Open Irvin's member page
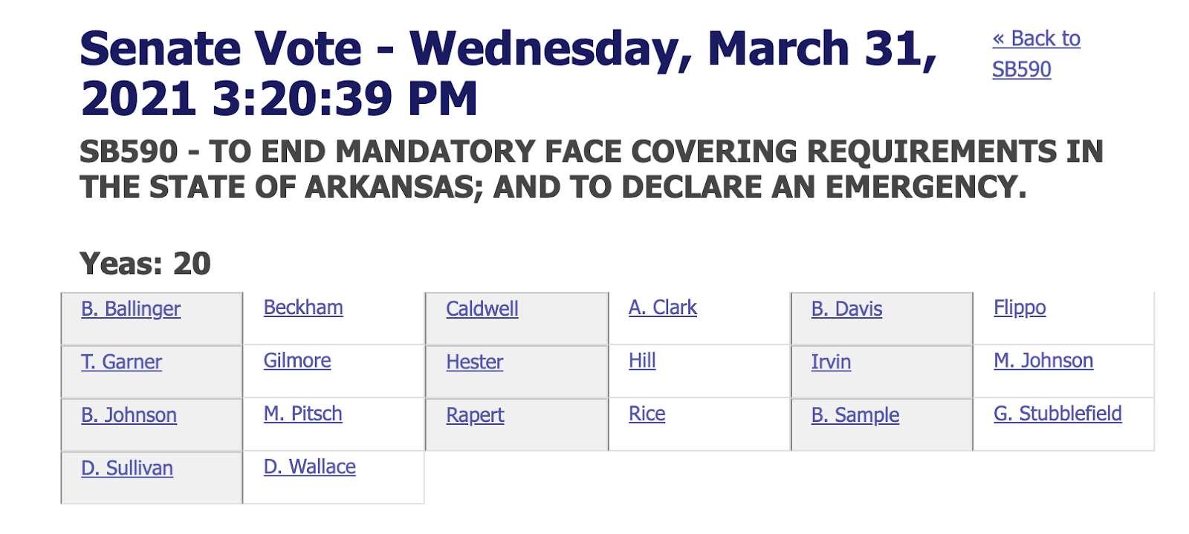Image resolution: width=1189 pixels, height=534 pixels. click(x=831, y=362)
